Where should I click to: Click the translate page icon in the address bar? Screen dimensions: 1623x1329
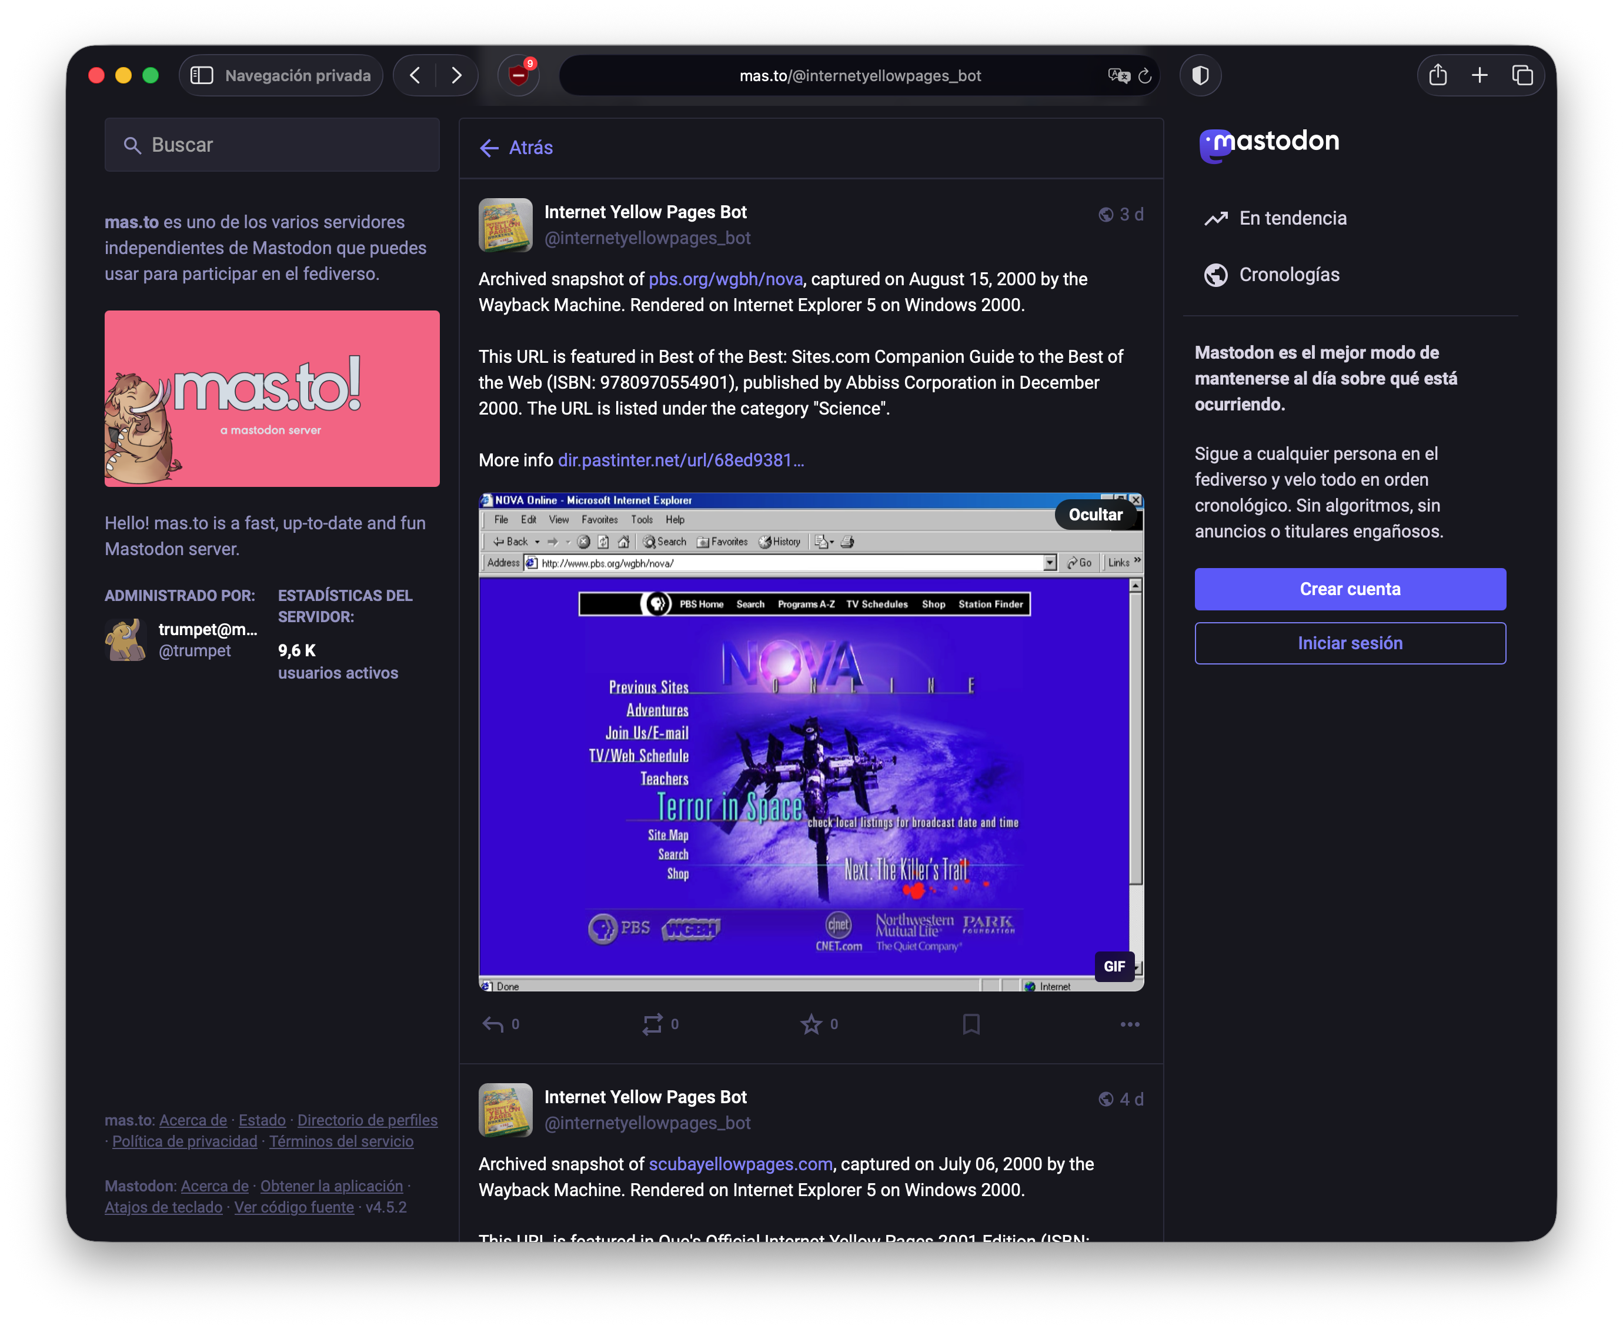(1118, 75)
